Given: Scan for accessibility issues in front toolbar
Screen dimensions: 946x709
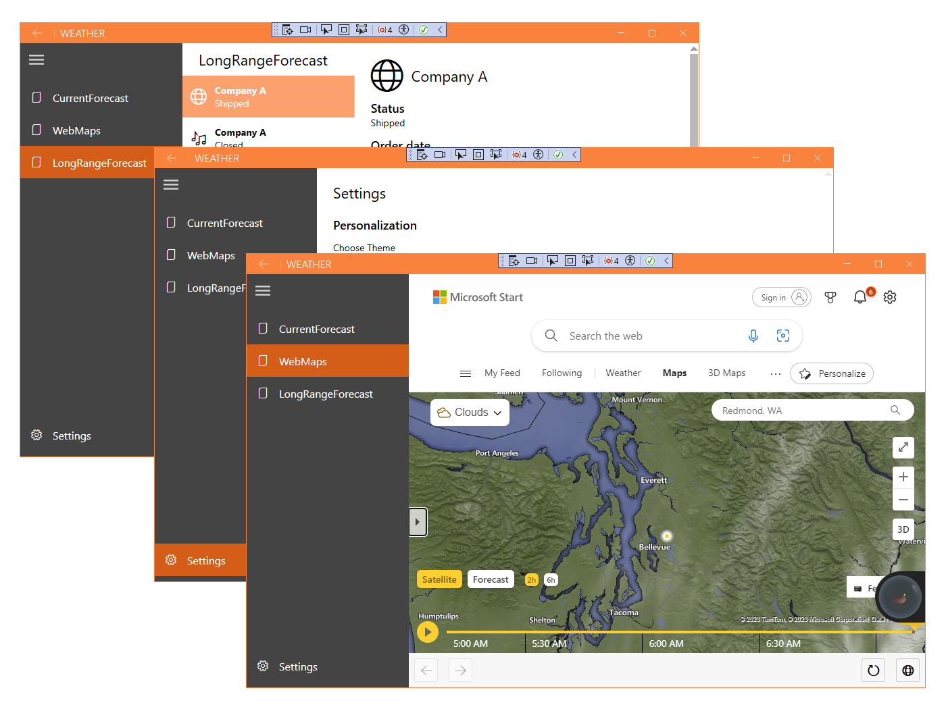Looking at the screenshot, I should coord(630,261).
